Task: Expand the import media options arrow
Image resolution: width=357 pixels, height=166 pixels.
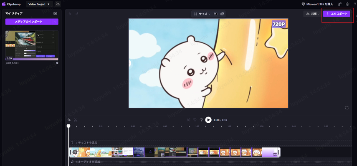Action: point(56,22)
